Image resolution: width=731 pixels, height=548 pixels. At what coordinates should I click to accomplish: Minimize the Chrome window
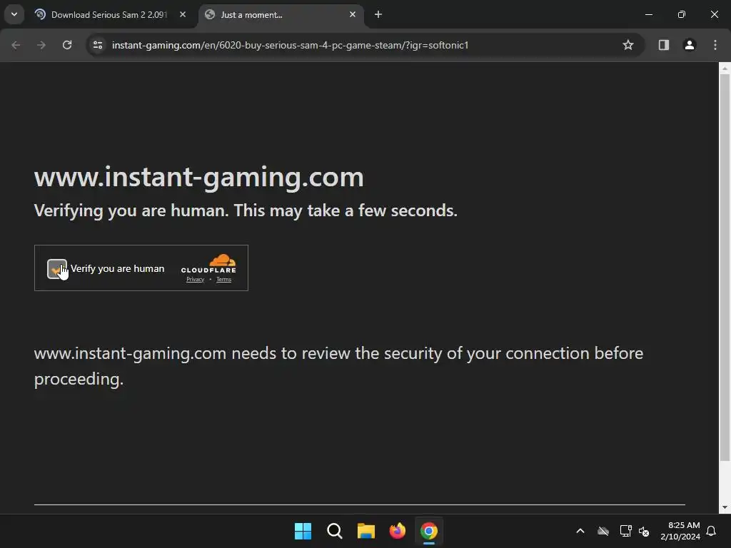pos(648,14)
